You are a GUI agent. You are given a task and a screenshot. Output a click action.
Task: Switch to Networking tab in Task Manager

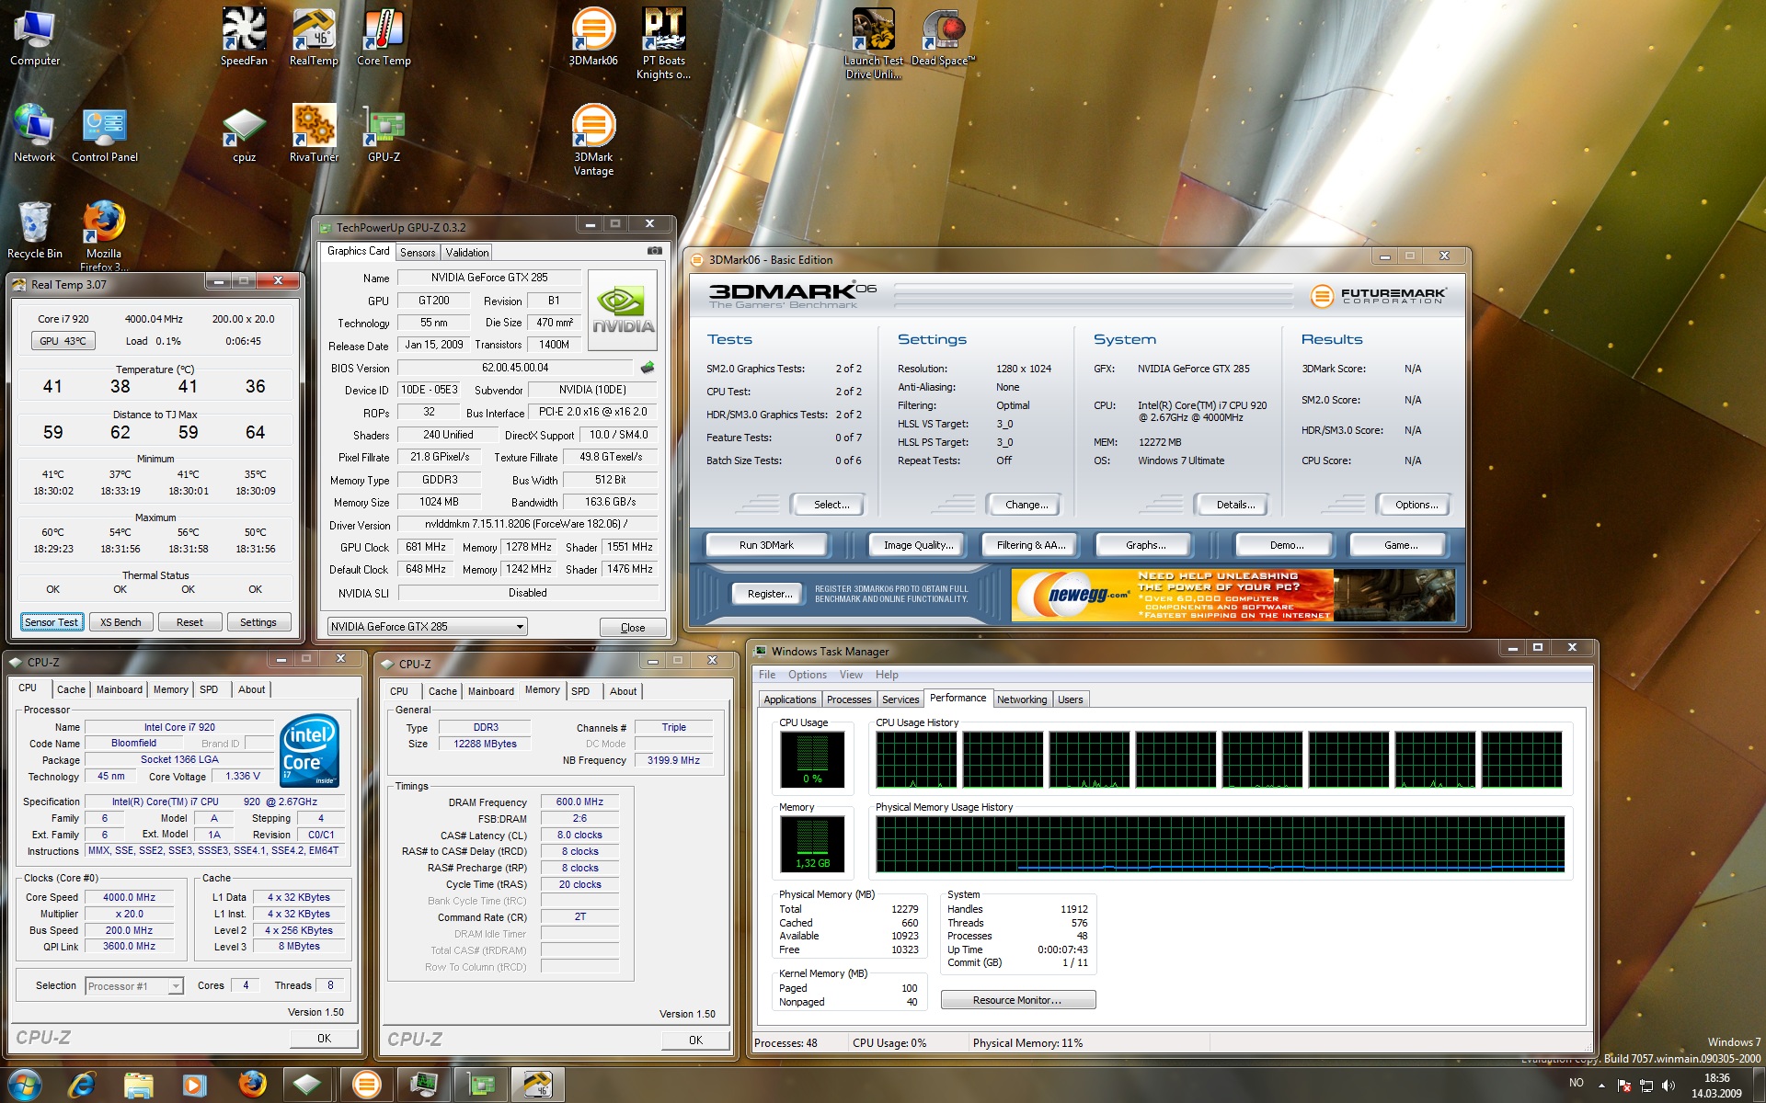coord(1022,699)
